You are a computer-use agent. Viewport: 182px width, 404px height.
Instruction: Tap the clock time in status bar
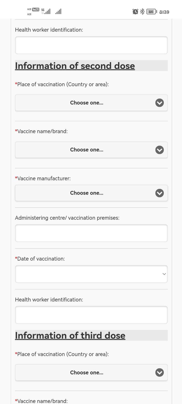pos(164,12)
